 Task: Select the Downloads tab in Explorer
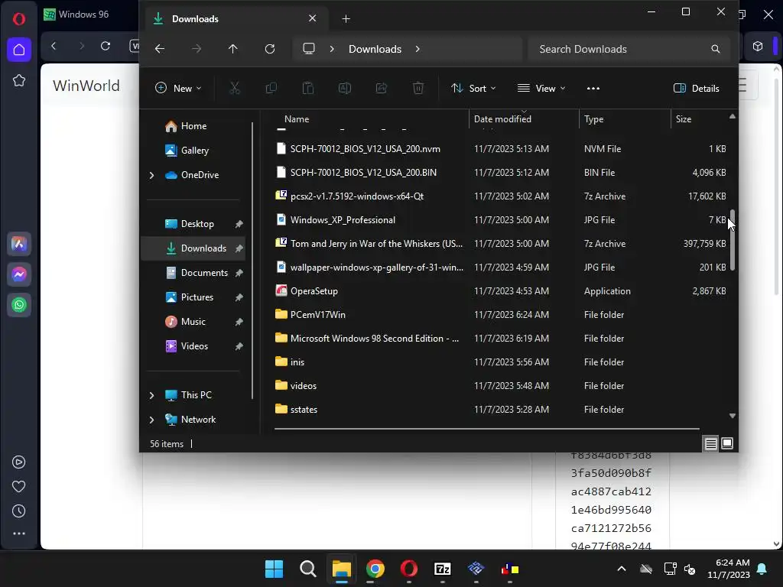tap(235, 19)
